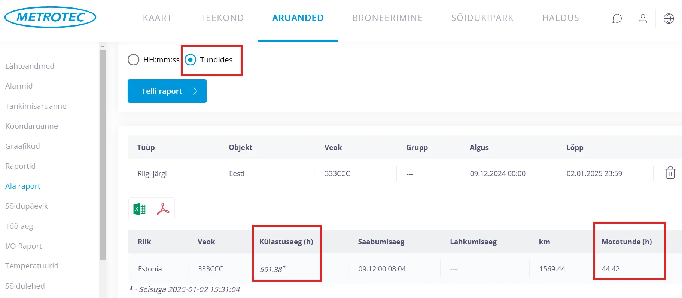Click the Telli raport button

coord(167,91)
